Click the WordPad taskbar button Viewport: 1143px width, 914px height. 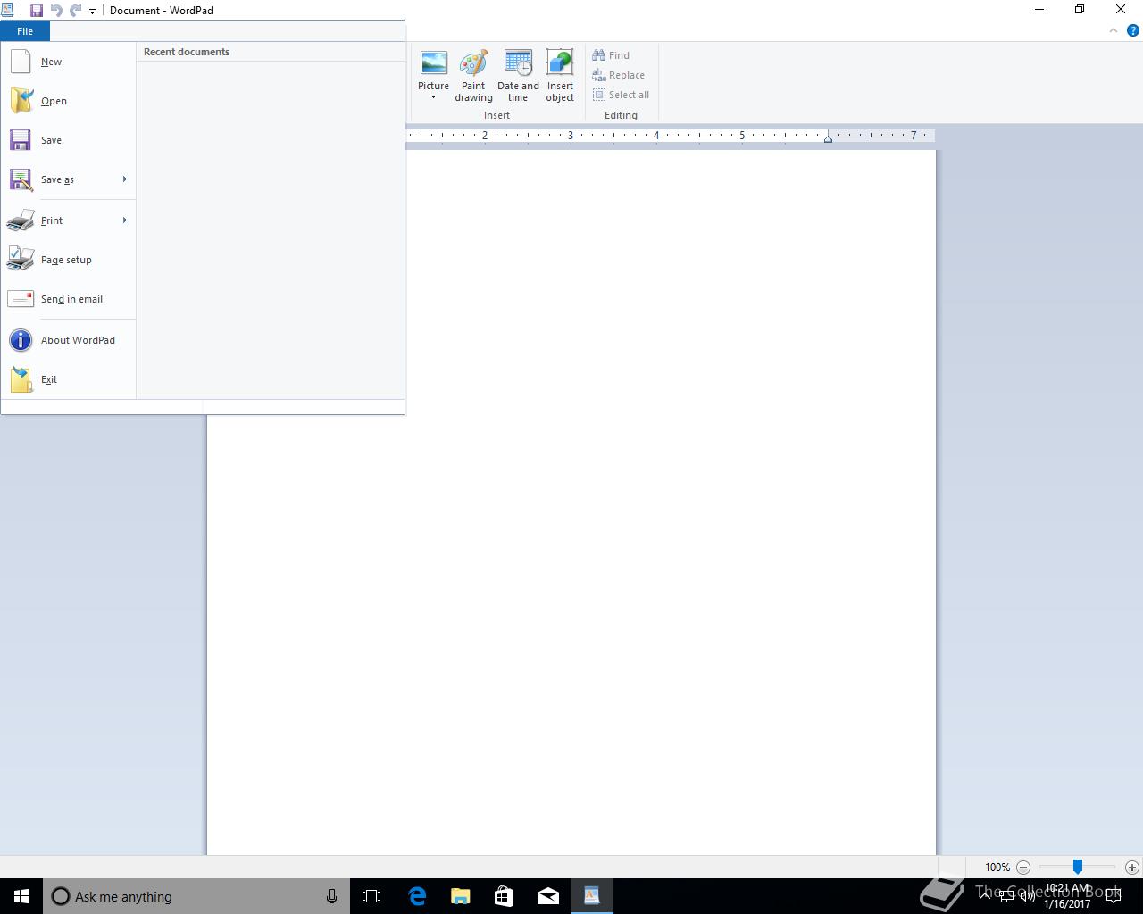pyautogui.click(x=592, y=896)
